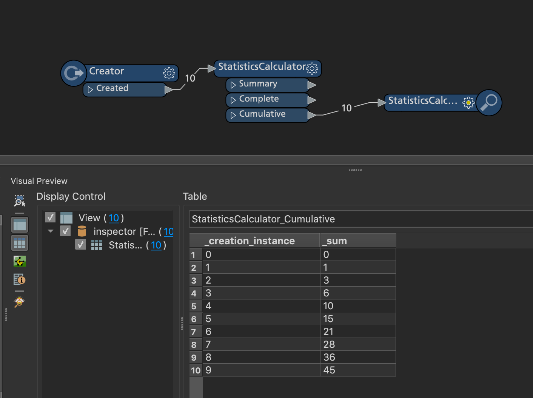The image size is (533, 398).
Task: Click the inspector magnifying glass on StatisticsCalc
Action: point(489,102)
